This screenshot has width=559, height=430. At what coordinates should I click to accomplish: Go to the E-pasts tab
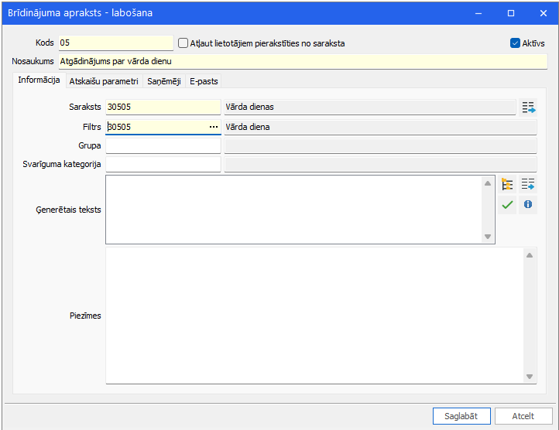(x=204, y=81)
